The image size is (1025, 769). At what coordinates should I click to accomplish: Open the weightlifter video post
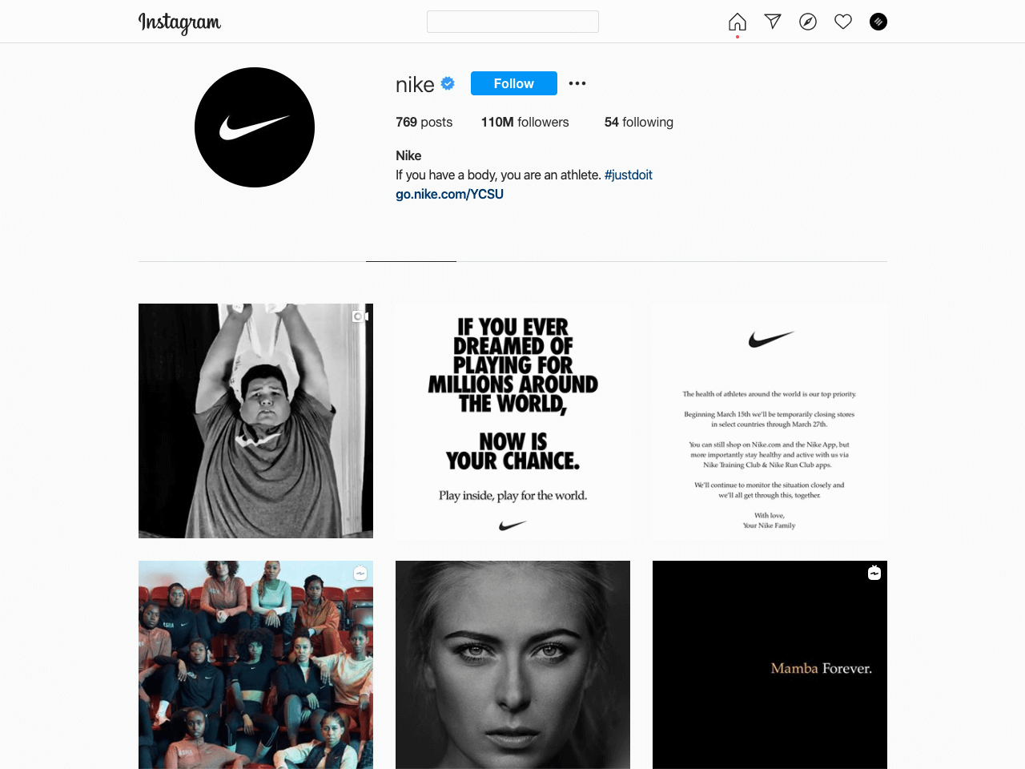click(x=255, y=421)
